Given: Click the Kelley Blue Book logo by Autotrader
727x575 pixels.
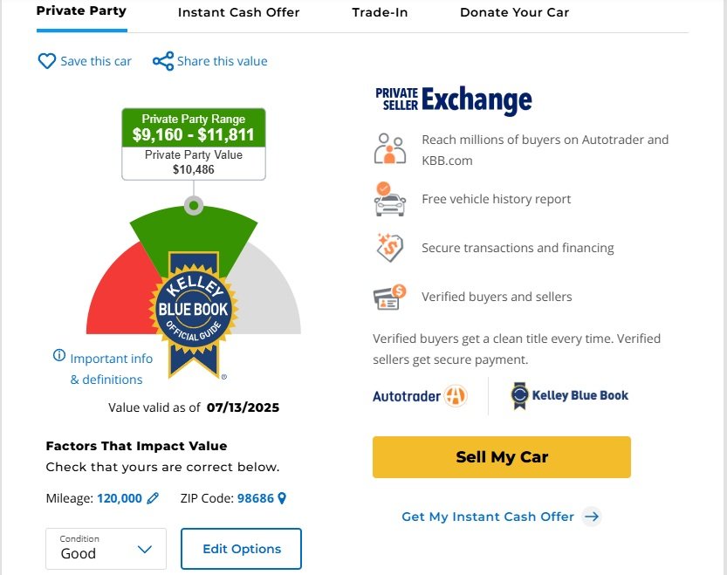Looking at the screenshot, I should [569, 395].
